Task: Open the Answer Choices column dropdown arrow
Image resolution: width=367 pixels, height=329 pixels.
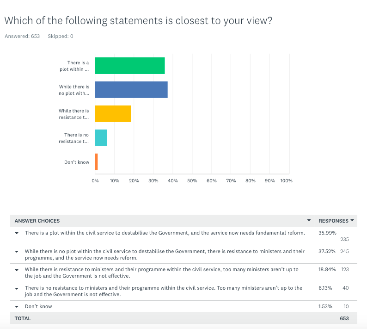Action: [x=309, y=221]
